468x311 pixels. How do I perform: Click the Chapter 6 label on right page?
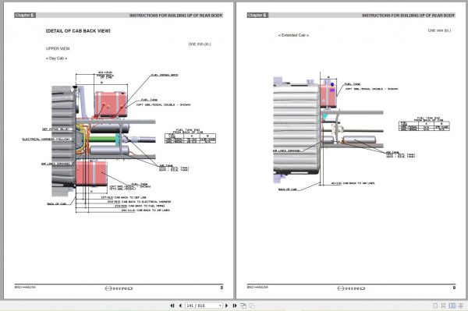257,16
